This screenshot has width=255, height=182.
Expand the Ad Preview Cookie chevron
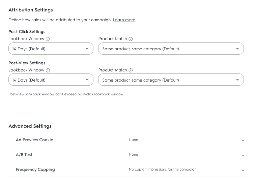[243, 140]
